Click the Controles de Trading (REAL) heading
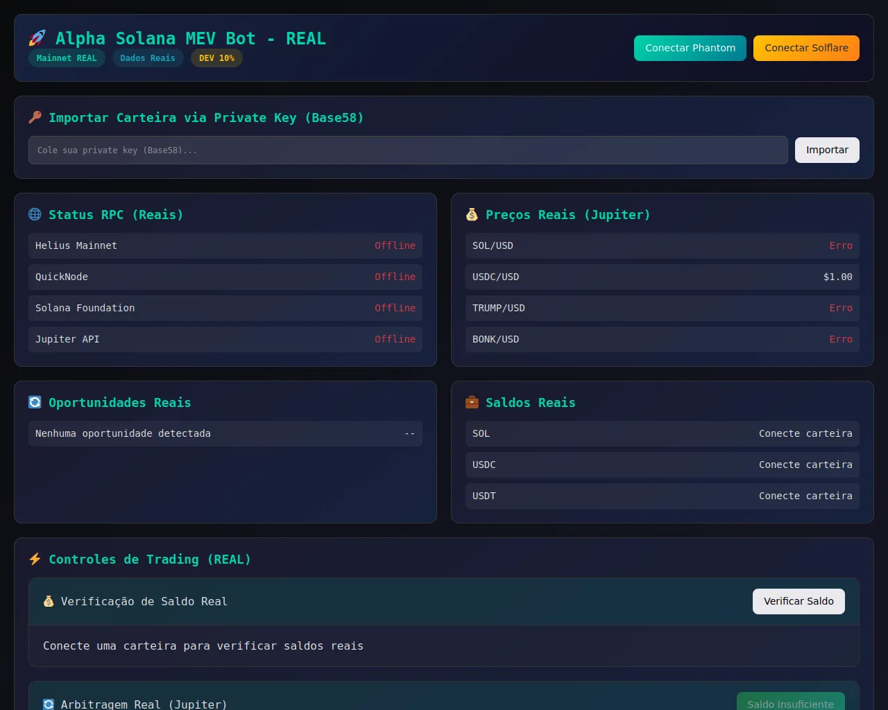This screenshot has height=710, width=888. [150, 559]
